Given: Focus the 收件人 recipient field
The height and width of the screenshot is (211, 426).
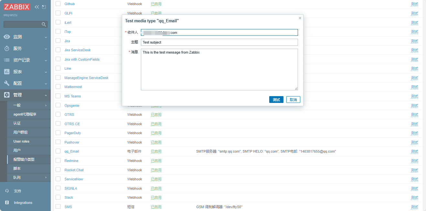Looking at the screenshot, I should [219, 33].
